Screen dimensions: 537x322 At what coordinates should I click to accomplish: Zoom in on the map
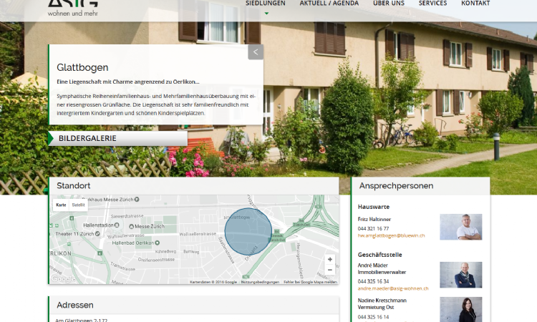pos(329,259)
